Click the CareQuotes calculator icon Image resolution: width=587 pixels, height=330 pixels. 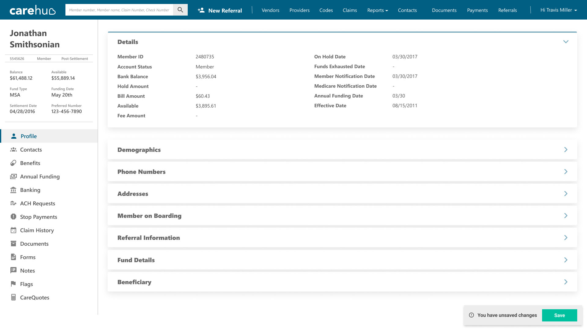click(x=13, y=297)
